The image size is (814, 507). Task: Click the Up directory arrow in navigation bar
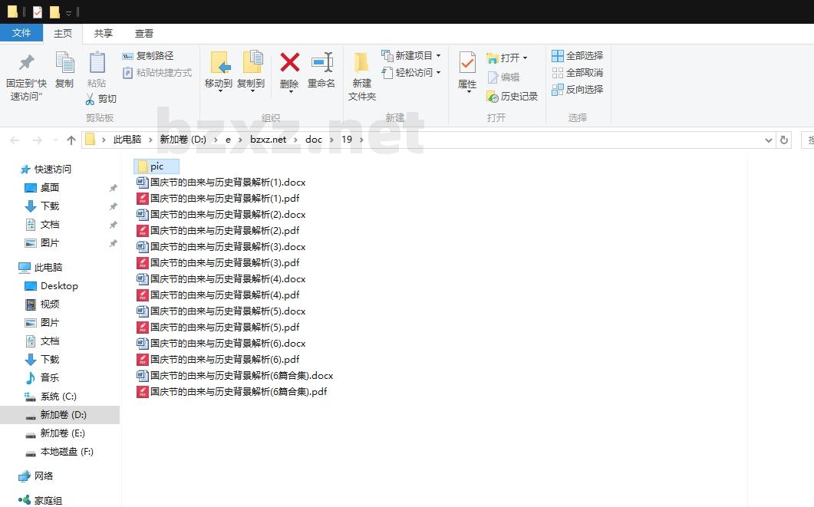pyautogui.click(x=71, y=140)
